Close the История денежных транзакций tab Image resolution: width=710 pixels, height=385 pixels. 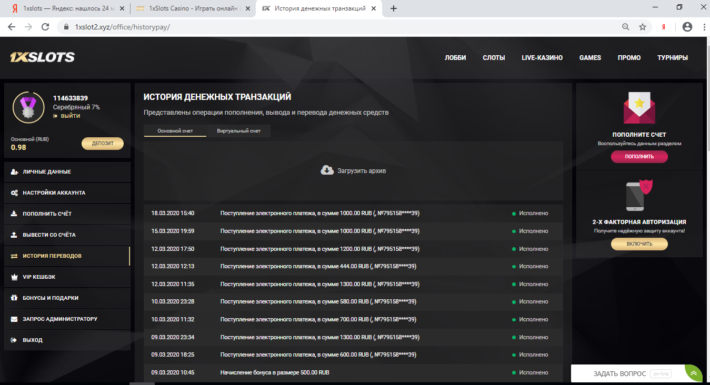pyautogui.click(x=375, y=8)
